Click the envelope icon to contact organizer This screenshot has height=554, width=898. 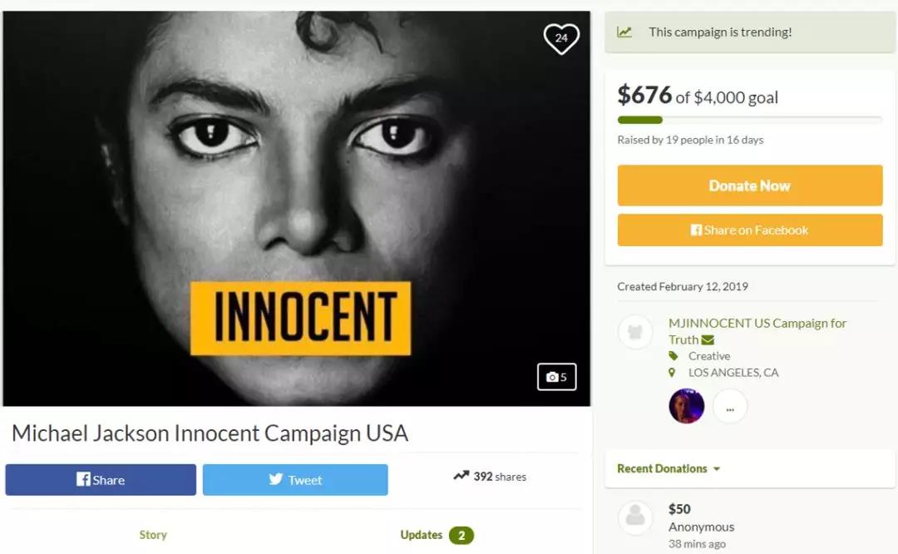(x=708, y=339)
